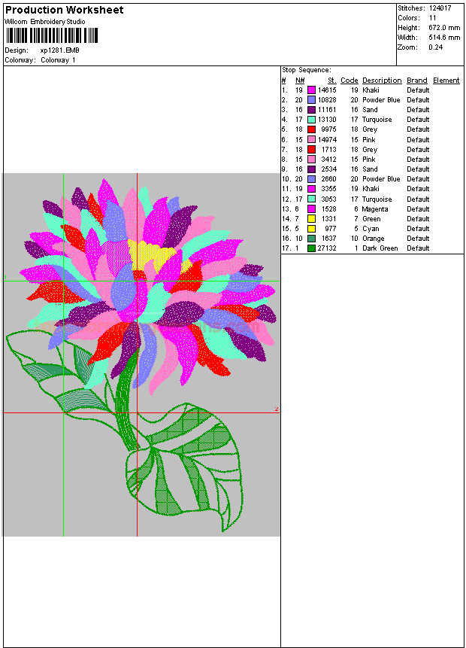Select the magenta swatch beside 3355 stitches
The width and height of the screenshot is (466, 648).
(x=312, y=189)
